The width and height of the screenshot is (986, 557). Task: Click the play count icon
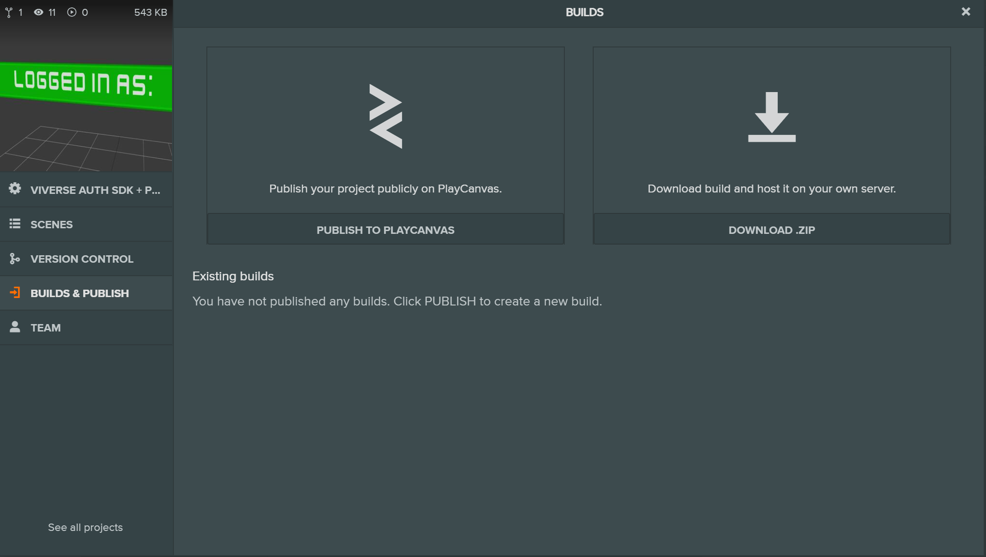coord(72,13)
